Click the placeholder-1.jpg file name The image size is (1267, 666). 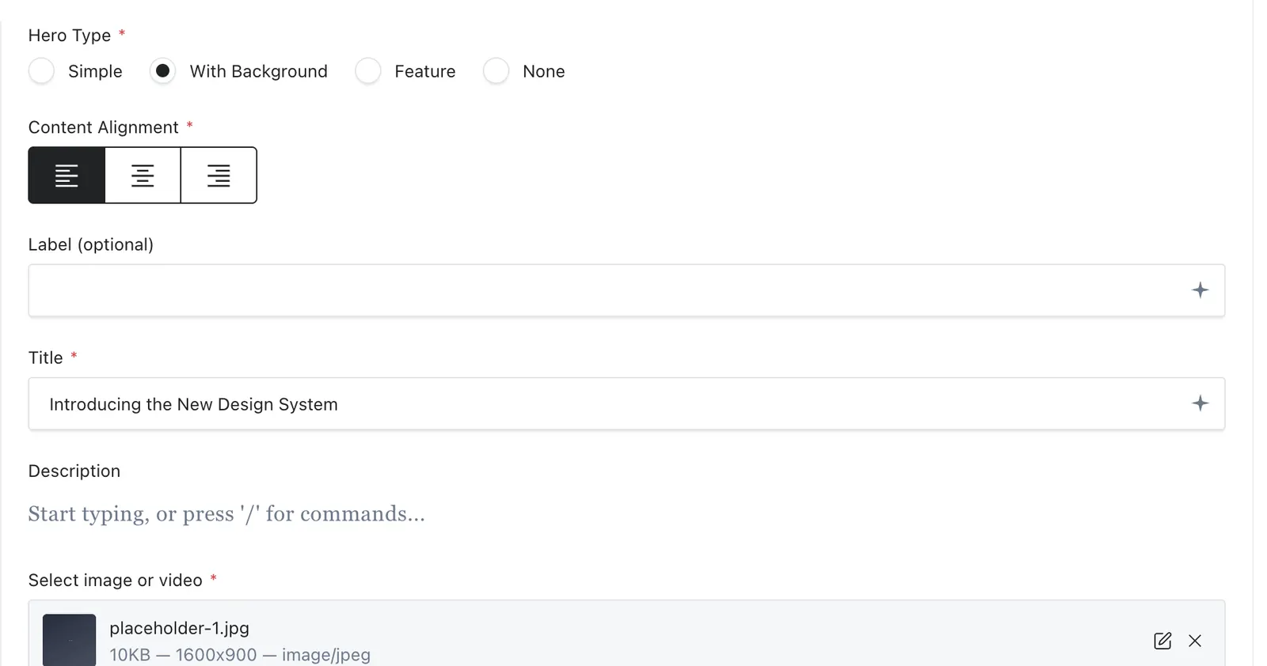pos(179,628)
